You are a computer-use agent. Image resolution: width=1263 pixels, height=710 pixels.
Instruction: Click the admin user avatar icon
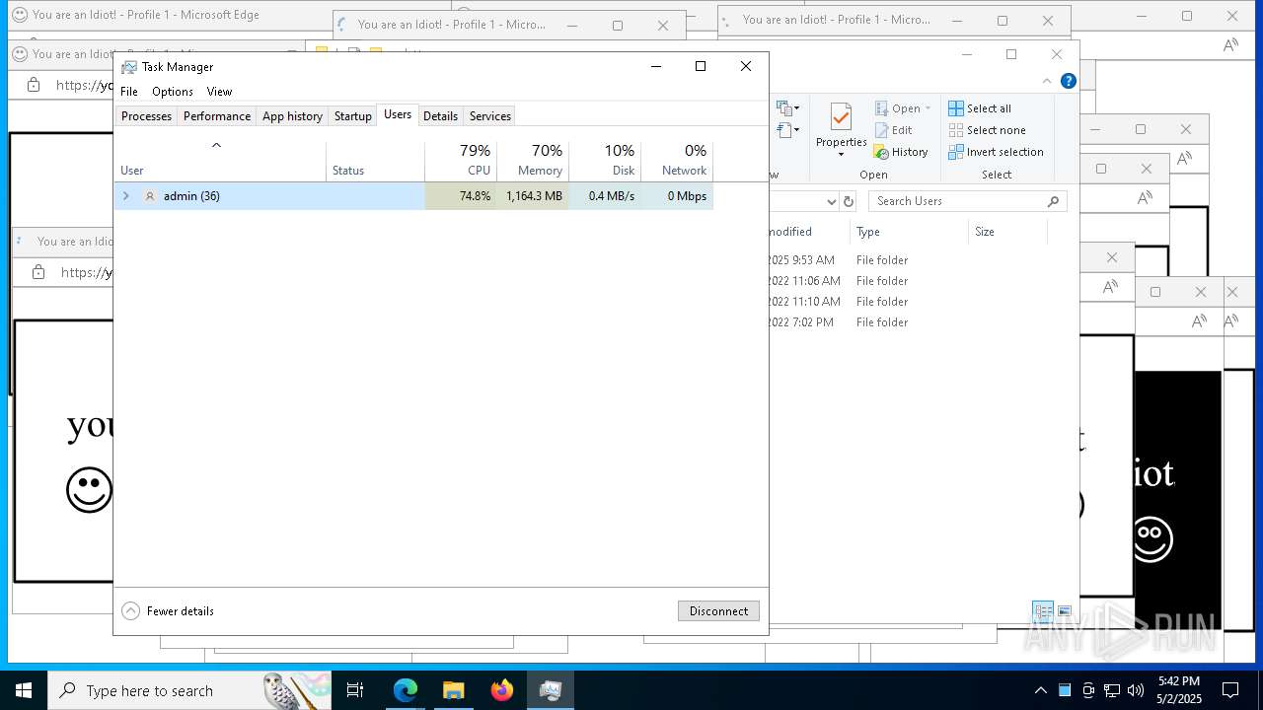[x=150, y=196]
